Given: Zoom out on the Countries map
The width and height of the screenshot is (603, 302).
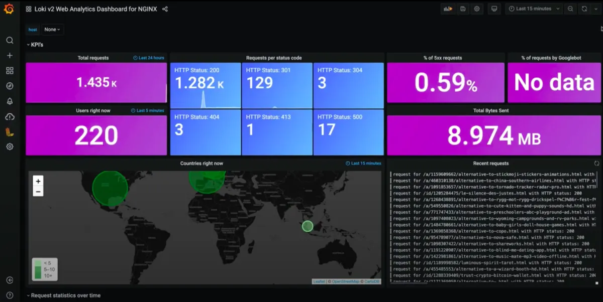Looking at the screenshot, I should click(x=38, y=191).
